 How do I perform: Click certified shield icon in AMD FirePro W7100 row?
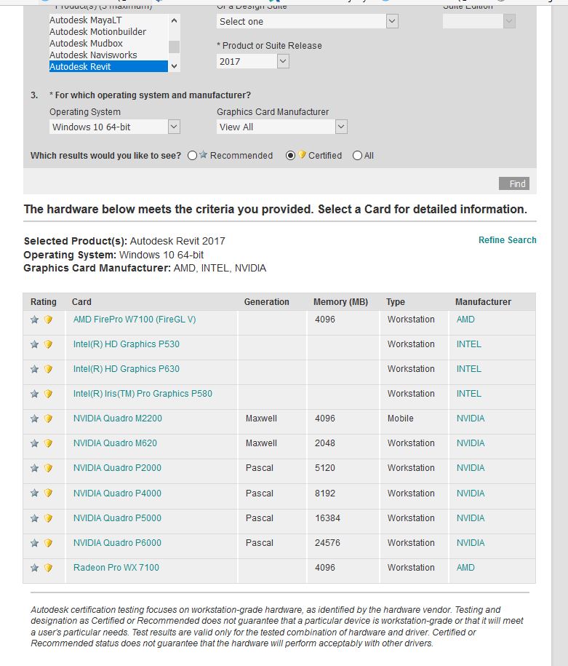point(48,320)
